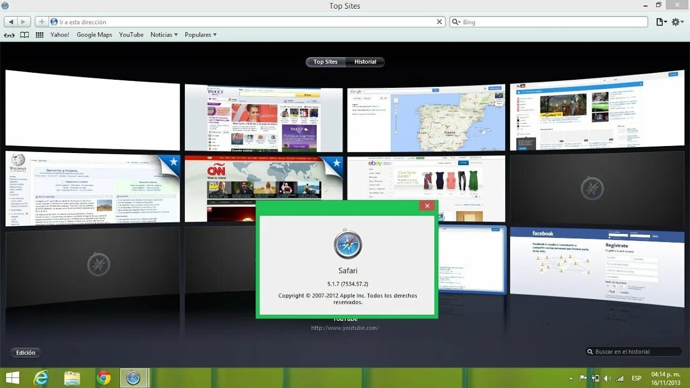The image size is (690, 388).
Task: Launch Google Chrome from the taskbar
Action: 103,378
